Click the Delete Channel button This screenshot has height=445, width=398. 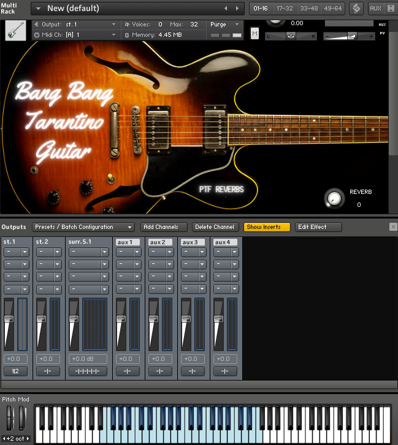click(215, 227)
